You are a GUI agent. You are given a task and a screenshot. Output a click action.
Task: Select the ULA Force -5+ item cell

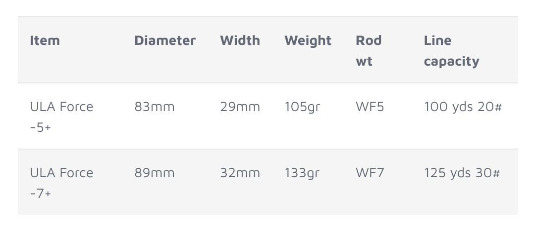[61, 117]
